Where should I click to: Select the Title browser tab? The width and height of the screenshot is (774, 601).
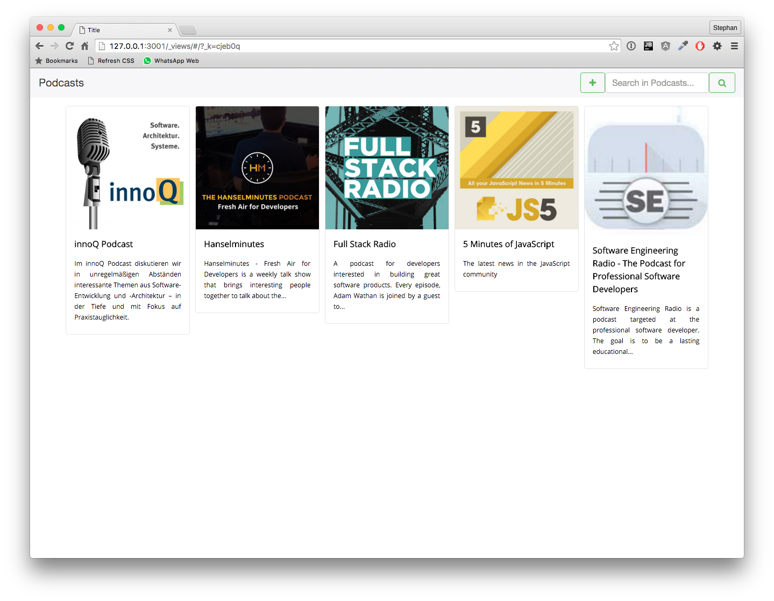[x=125, y=30]
